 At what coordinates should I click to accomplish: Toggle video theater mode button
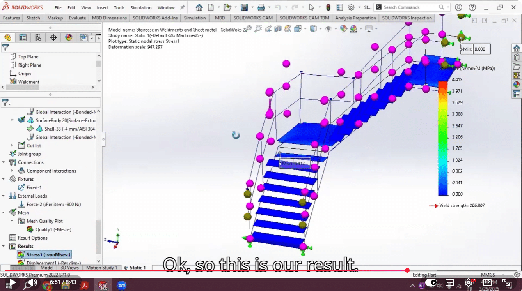[x=487, y=283]
